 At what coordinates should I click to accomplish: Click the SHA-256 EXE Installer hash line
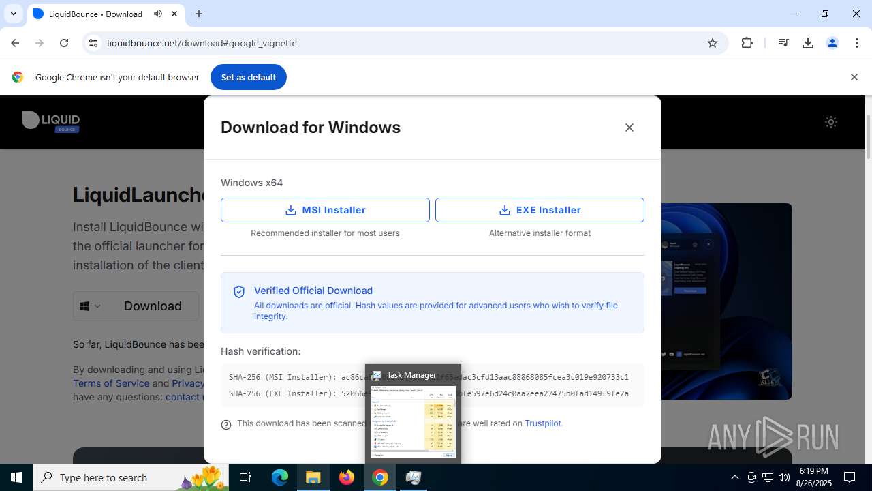[x=429, y=393]
